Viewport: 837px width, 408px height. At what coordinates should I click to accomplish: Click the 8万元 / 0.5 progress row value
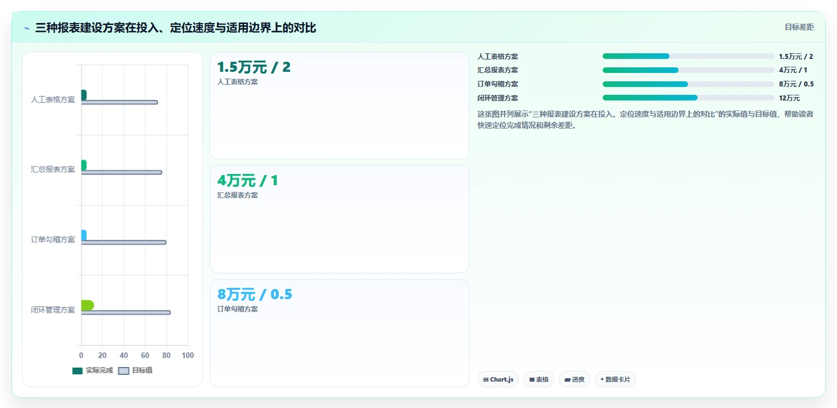pos(796,84)
